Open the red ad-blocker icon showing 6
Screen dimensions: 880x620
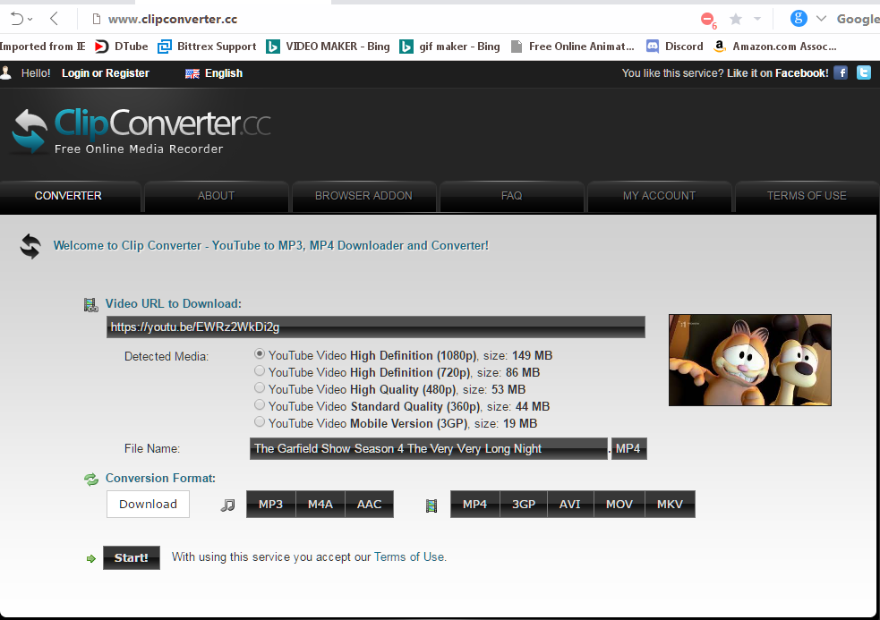[x=708, y=21]
